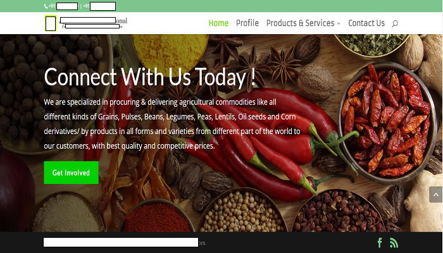The image size is (443, 253).
Task: Open the search magnifier icon in navigation
Action: point(395,23)
